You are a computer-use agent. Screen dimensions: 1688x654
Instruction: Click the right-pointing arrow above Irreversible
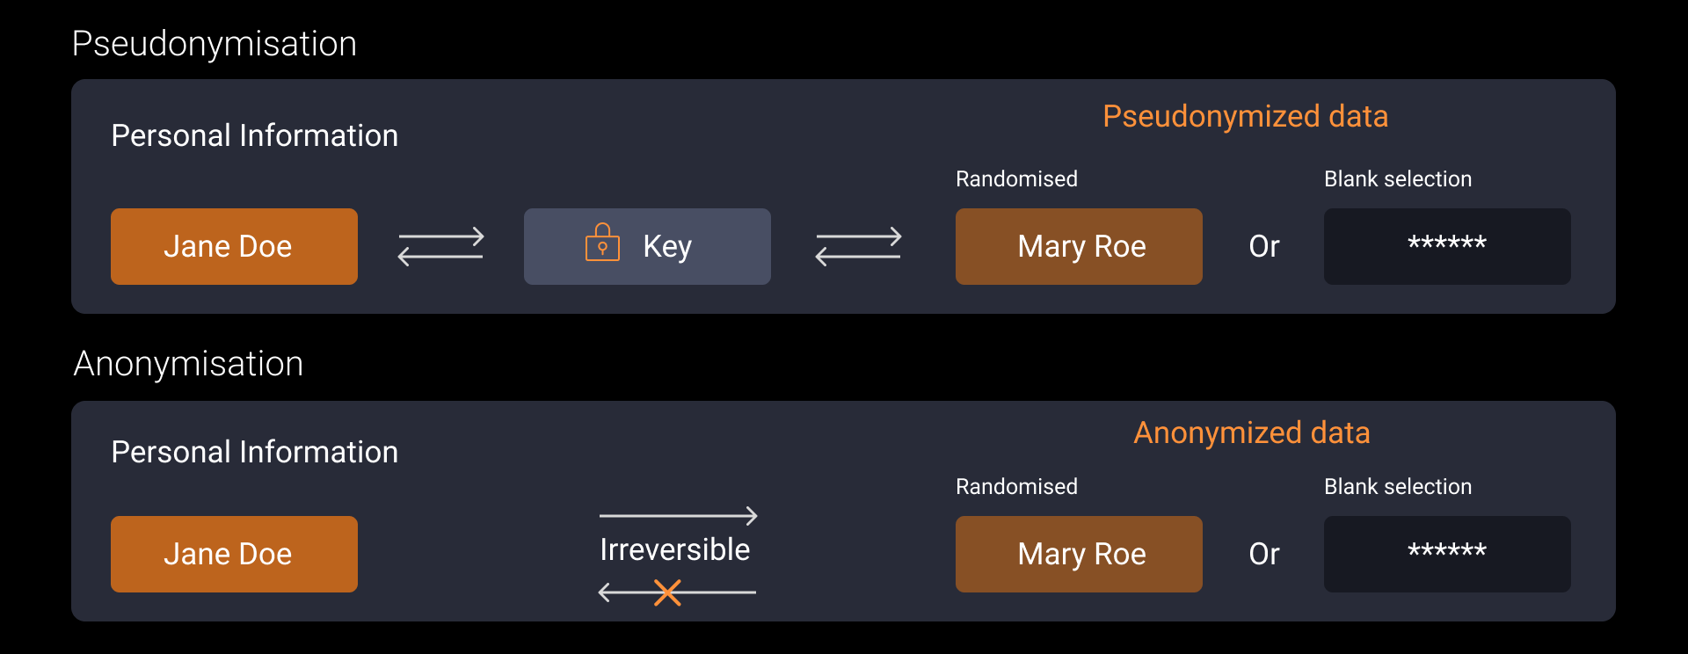pyautogui.click(x=678, y=515)
